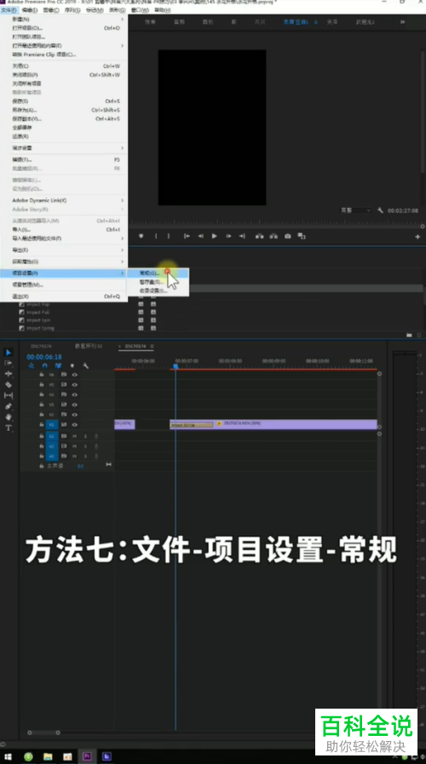426x764 pixels.
Task: Toggle lock on track V1
Action: point(42,425)
